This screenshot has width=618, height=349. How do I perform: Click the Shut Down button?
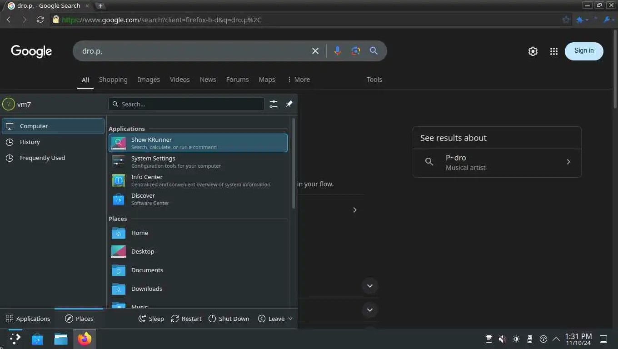(x=229, y=319)
